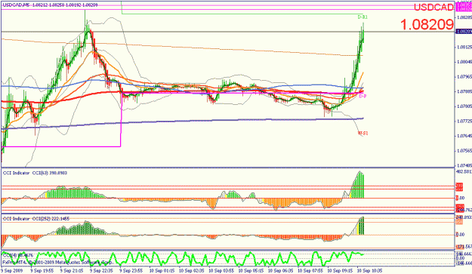The height and width of the screenshot is (274, 472).
Task: Click the -146.666 value on the CCI(4) scale
Action: coord(464,263)
